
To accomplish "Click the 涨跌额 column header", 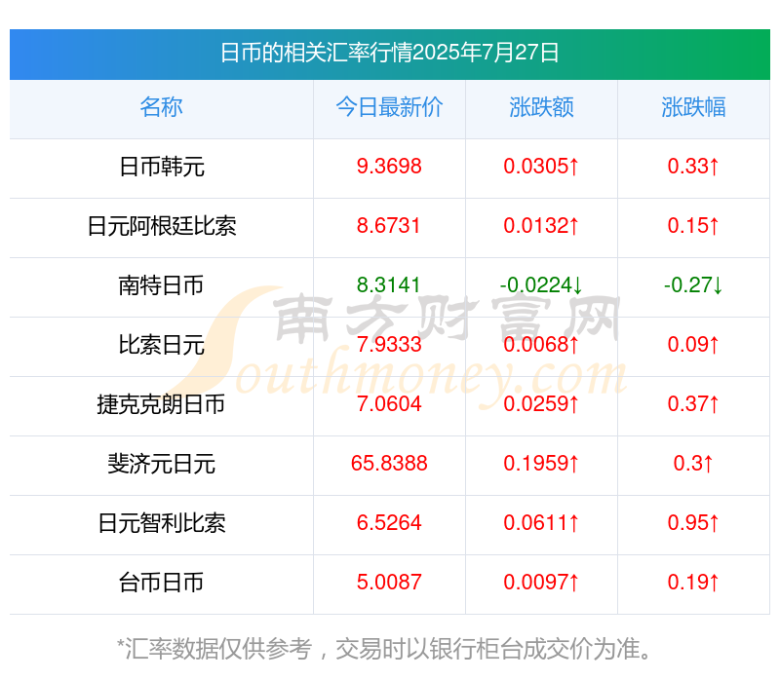I will tap(541, 107).
